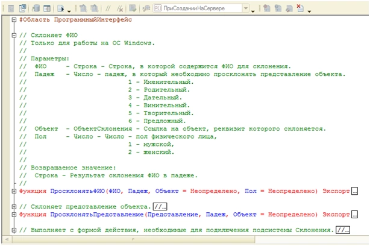Image resolution: width=370 pixels, height=246 pixels.
Task: Click the remove comment icon
Action: [x=120, y=8]
